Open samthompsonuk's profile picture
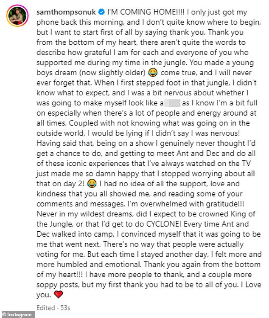 pyautogui.click(x=17, y=16)
